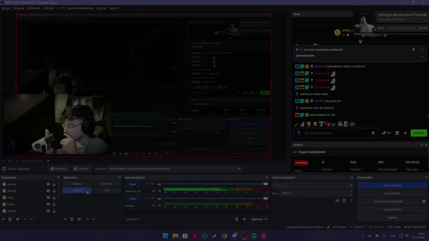Image resolution: width=429 pixels, height=241 pixels.
Task: Open virtual camera settings gear
Action: 424,202
